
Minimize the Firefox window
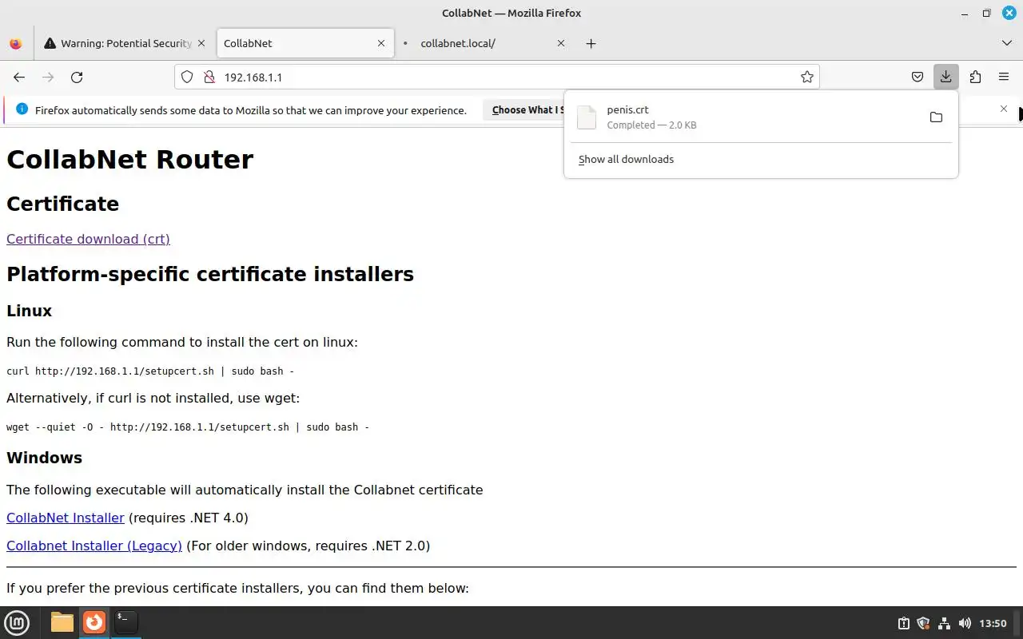964,13
